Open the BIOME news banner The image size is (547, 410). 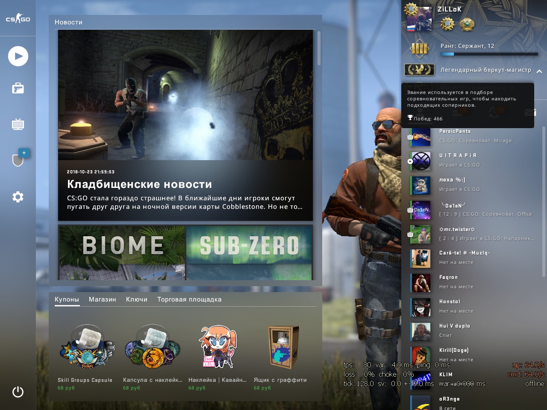point(122,252)
